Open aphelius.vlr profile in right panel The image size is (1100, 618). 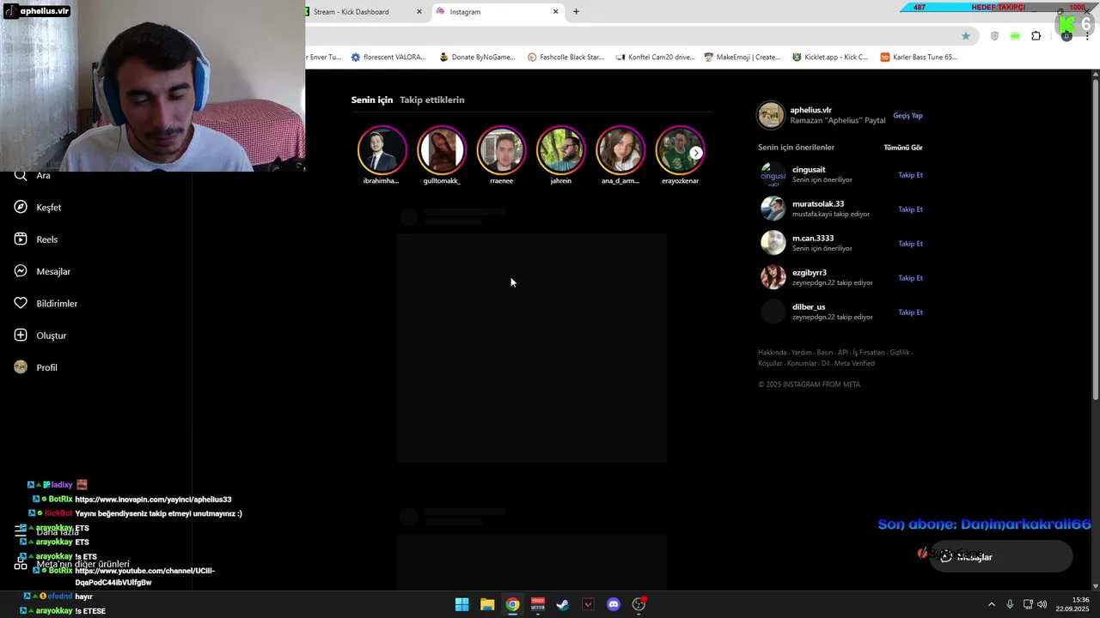[811, 111]
